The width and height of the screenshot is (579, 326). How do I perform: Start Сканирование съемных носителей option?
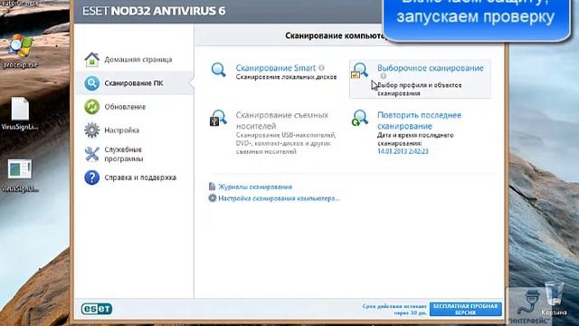coord(281,120)
